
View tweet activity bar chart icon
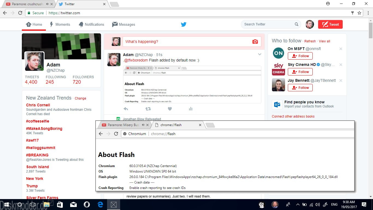(191, 109)
